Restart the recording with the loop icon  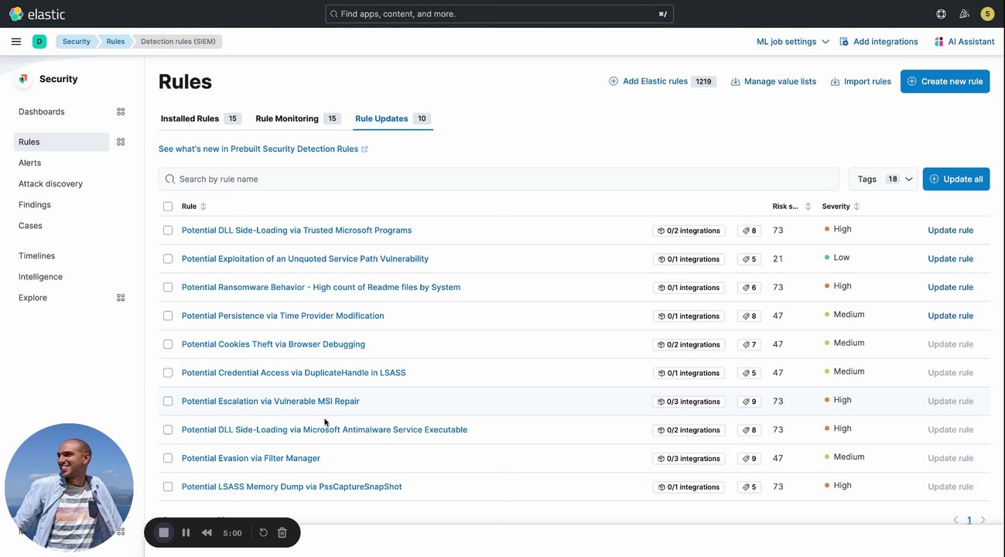coord(263,532)
